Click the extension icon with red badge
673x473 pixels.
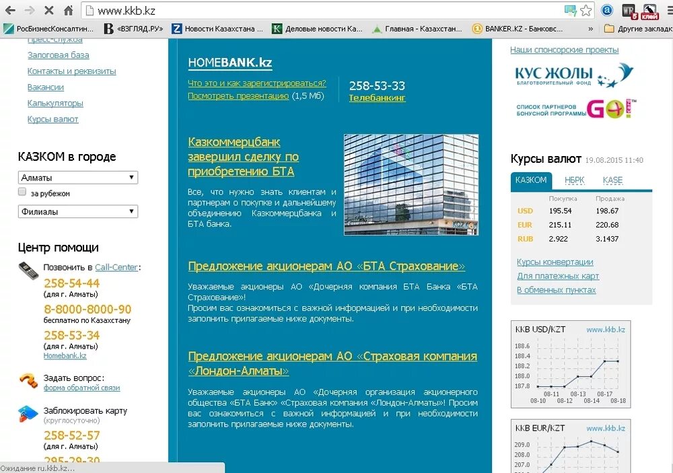(650, 11)
